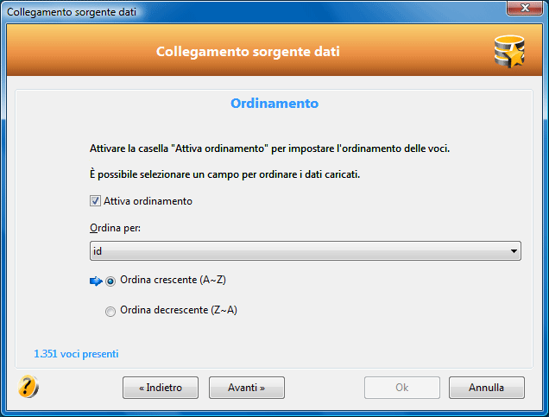549x417 pixels.
Task: Close the Collegamento sorgente dati window
Action: [525, 8]
